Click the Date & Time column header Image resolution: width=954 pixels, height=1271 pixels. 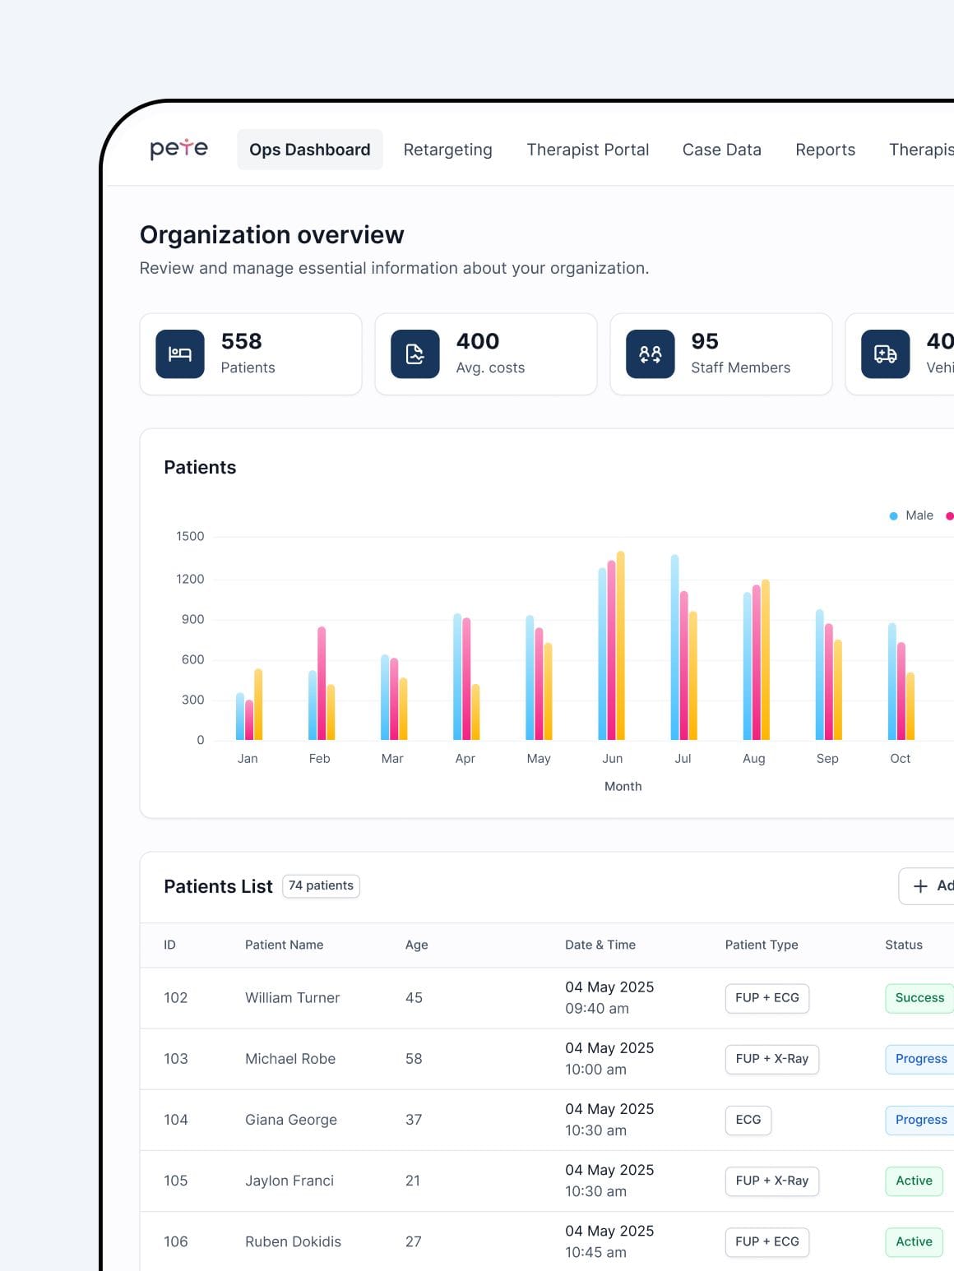tap(600, 945)
